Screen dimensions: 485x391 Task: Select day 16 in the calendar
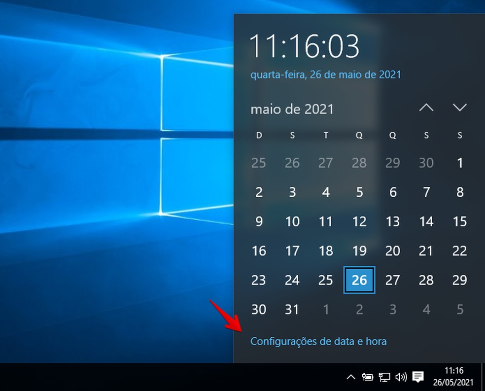[259, 250]
